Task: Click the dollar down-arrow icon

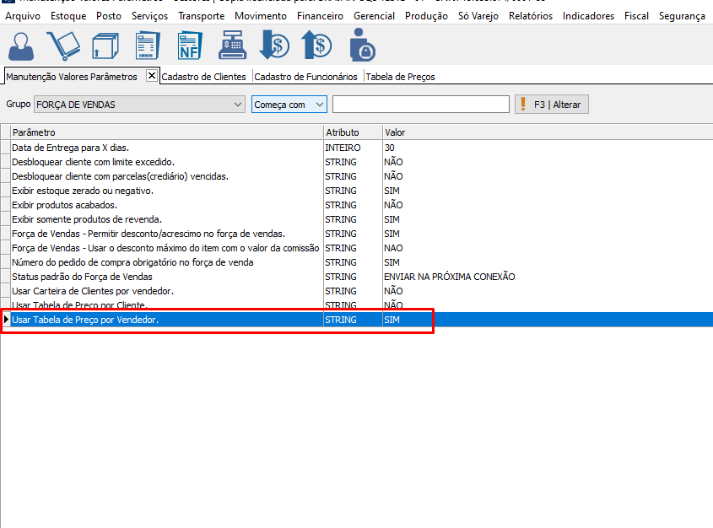Action: pos(274,45)
